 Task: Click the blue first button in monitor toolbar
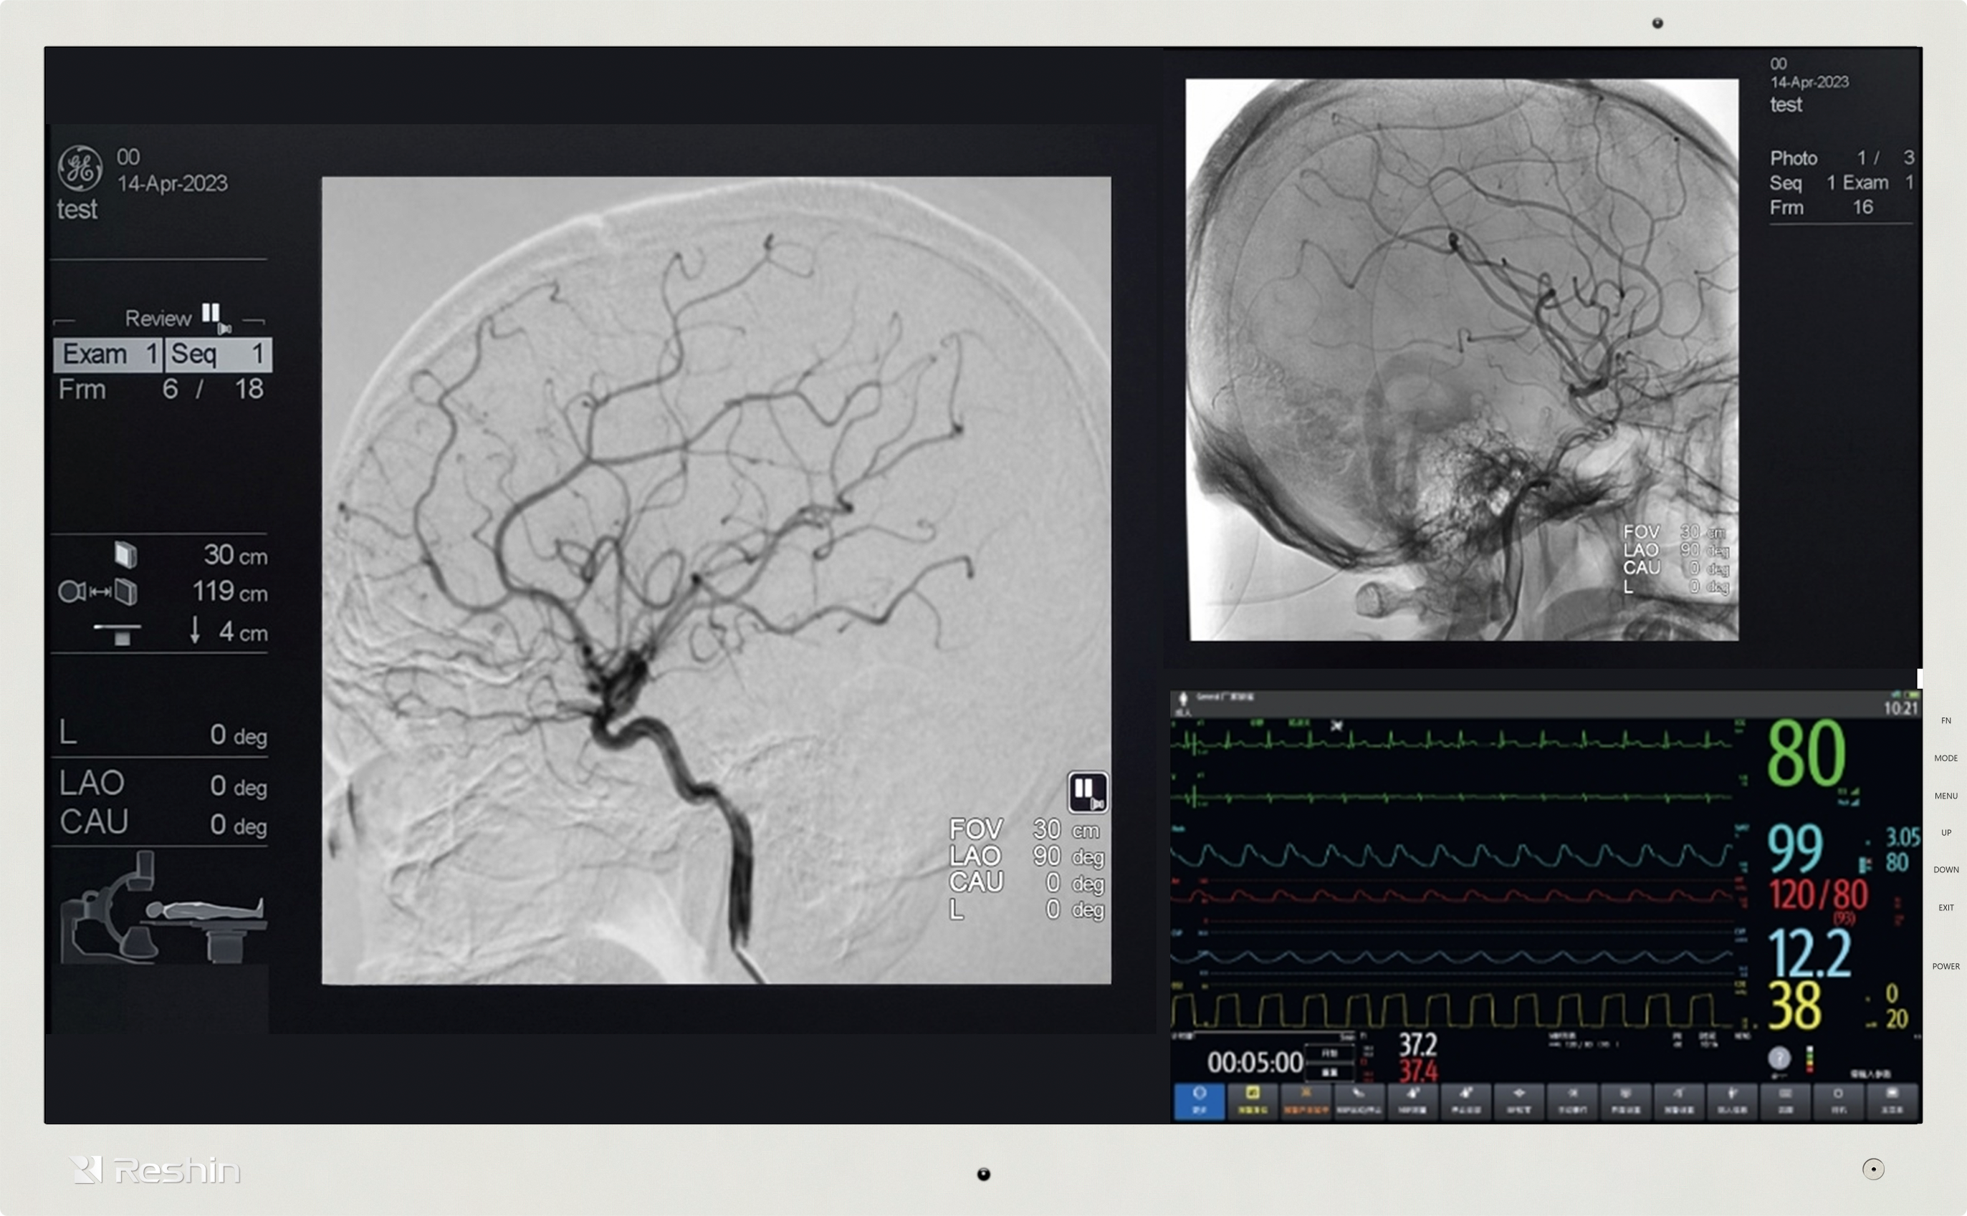[x=1199, y=1099]
